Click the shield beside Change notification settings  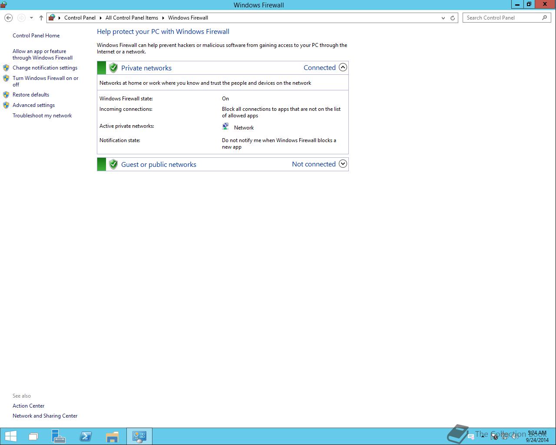tap(6, 68)
